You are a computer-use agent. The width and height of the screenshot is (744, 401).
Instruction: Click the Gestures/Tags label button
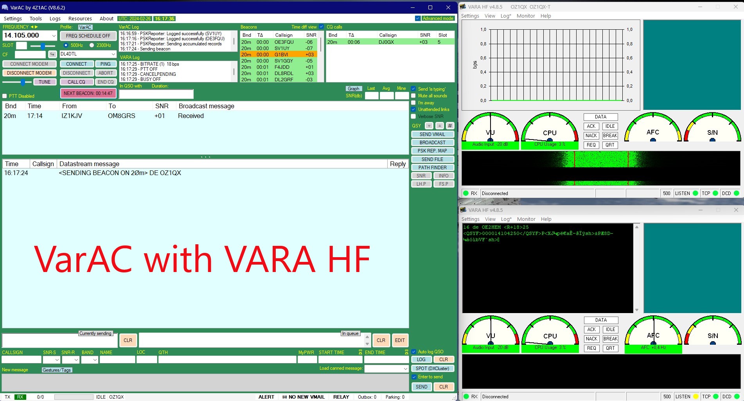click(x=57, y=370)
